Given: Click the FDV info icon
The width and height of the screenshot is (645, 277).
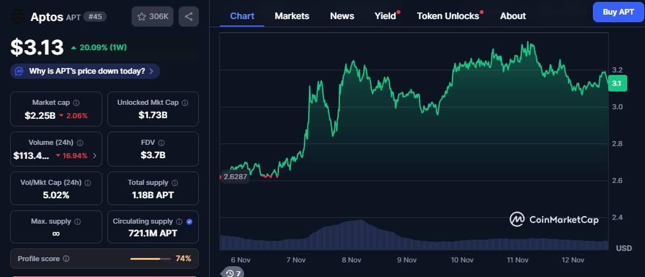Looking at the screenshot, I should (x=161, y=142).
